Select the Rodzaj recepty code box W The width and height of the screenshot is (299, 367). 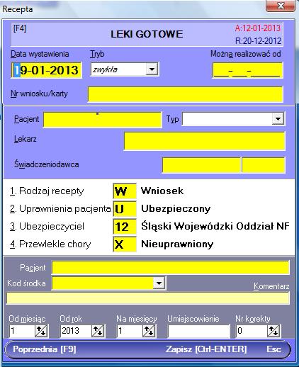coord(125,191)
